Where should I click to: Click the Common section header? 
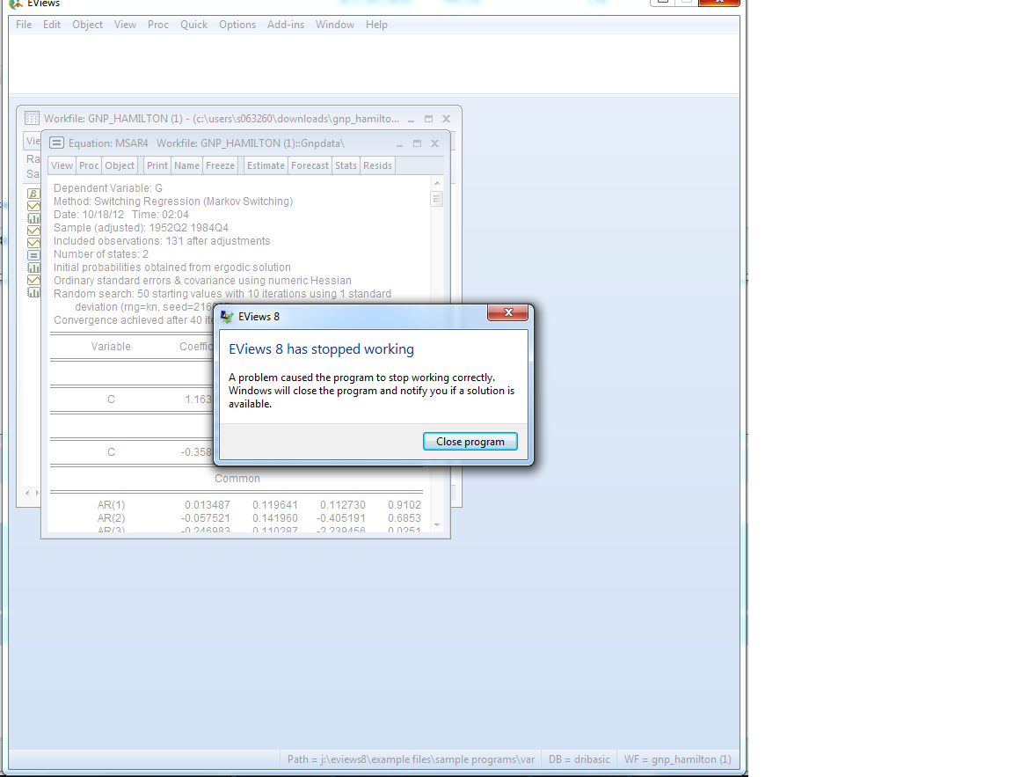click(x=237, y=479)
